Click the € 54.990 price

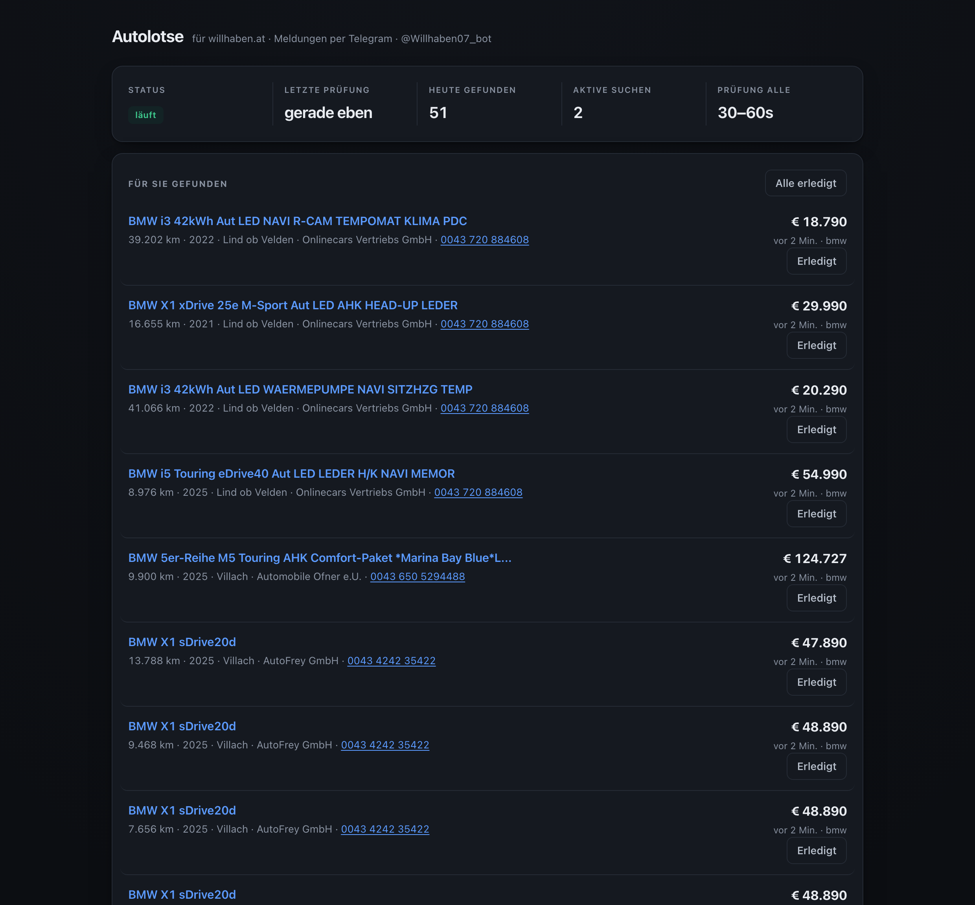pos(819,475)
